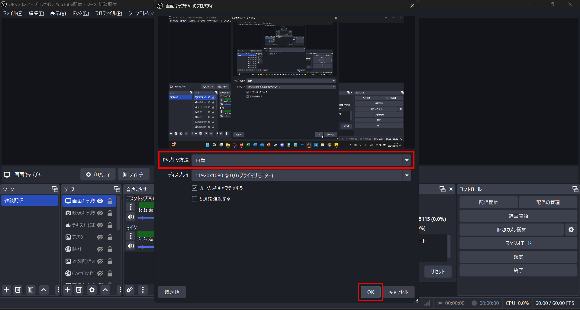Open desktop audio options three-dot icon

click(131, 207)
